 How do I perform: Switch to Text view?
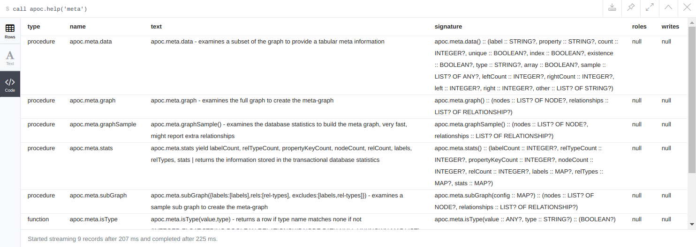click(x=10, y=58)
